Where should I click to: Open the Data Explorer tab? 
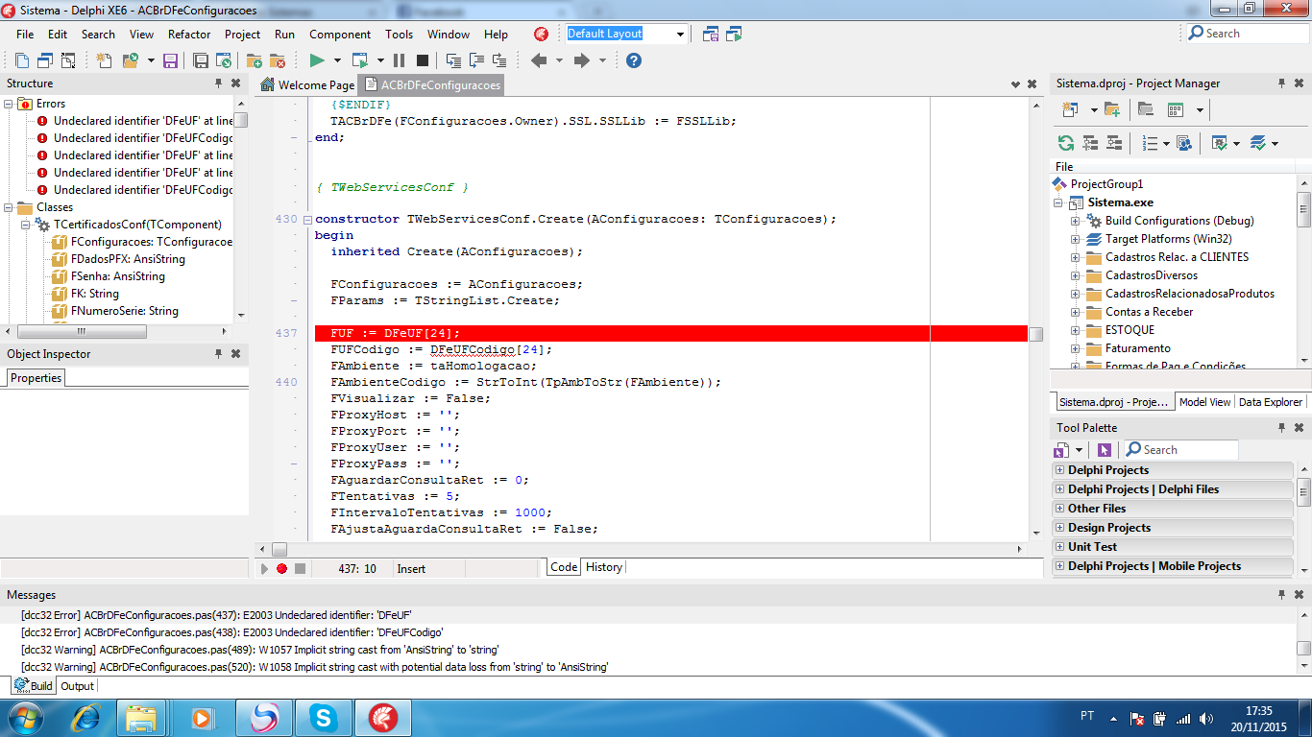[1271, 402]
